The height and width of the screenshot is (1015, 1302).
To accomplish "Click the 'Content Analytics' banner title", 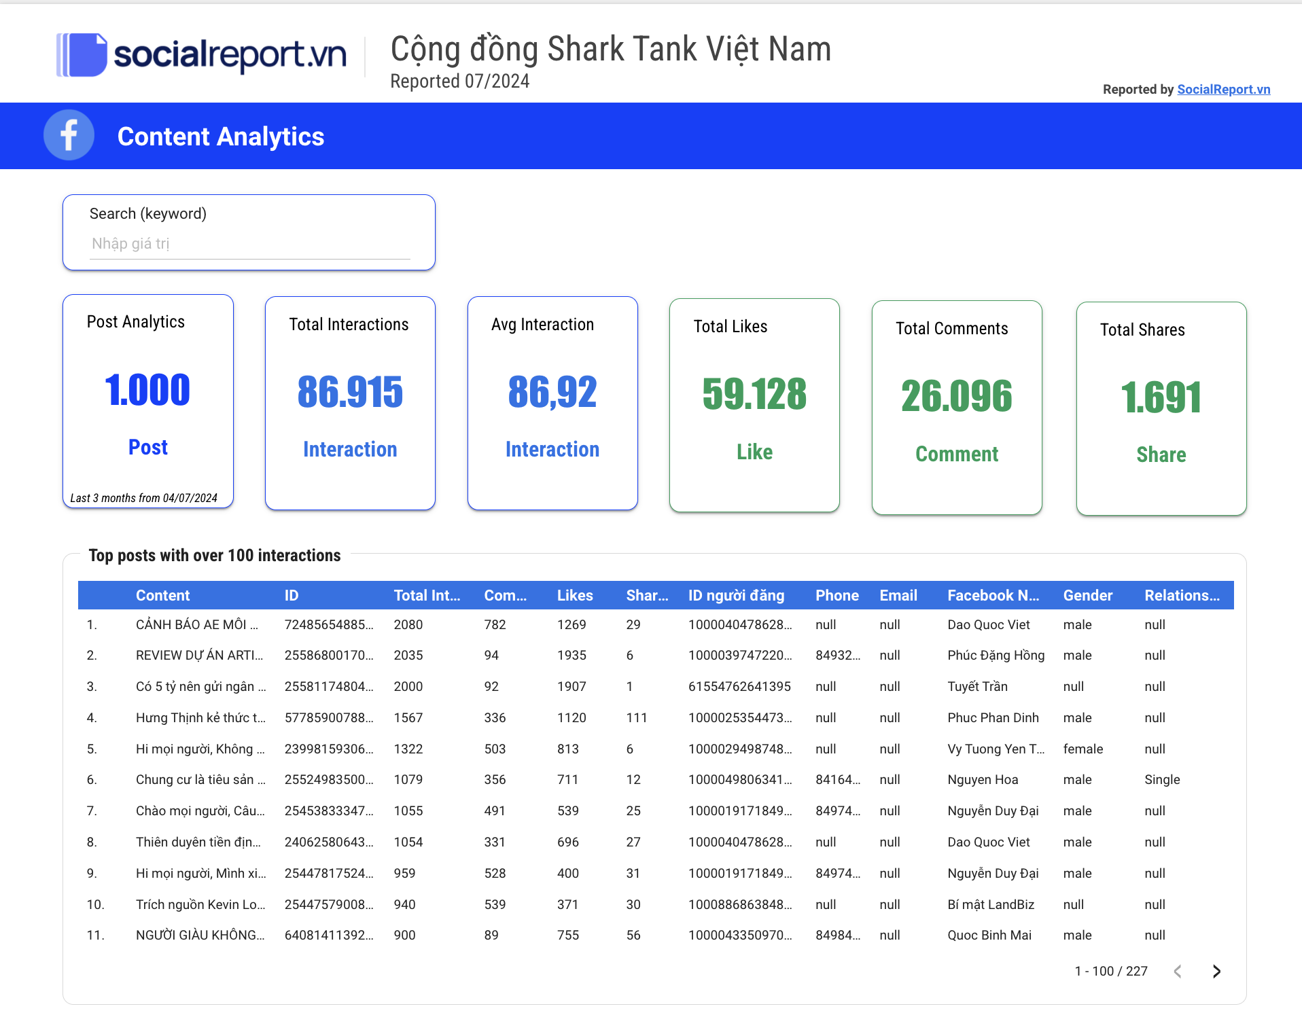I will (221, 137).
